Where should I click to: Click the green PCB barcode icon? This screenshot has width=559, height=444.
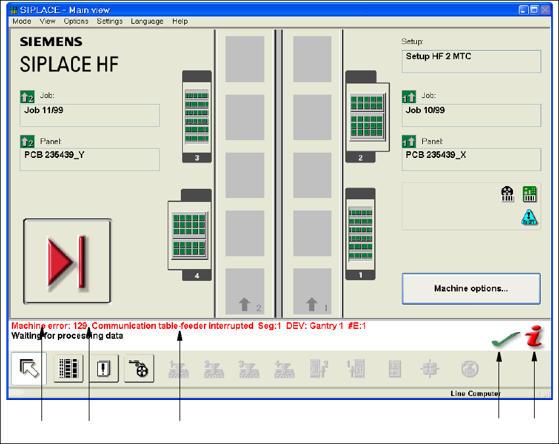click(529, 194)
